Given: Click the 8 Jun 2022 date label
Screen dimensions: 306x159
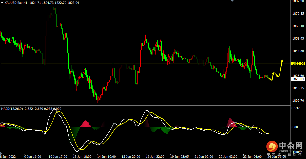Looking at the screenshot, I should tap(8, 157).
